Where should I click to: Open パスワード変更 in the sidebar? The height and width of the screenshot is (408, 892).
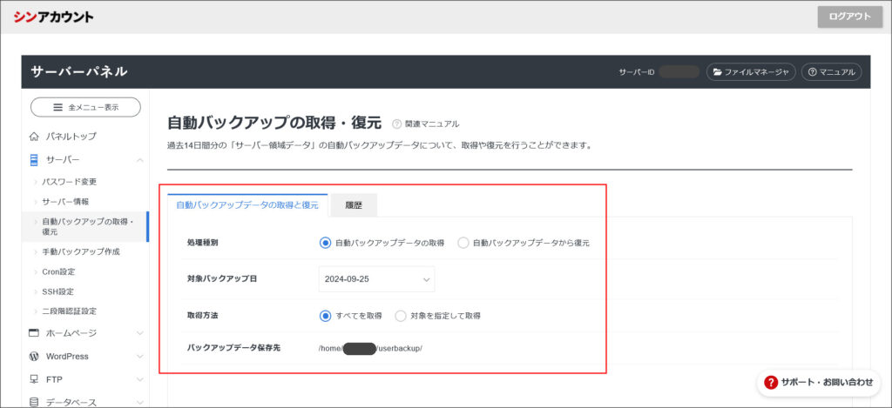pyautogui.click(x=70, y=182)
